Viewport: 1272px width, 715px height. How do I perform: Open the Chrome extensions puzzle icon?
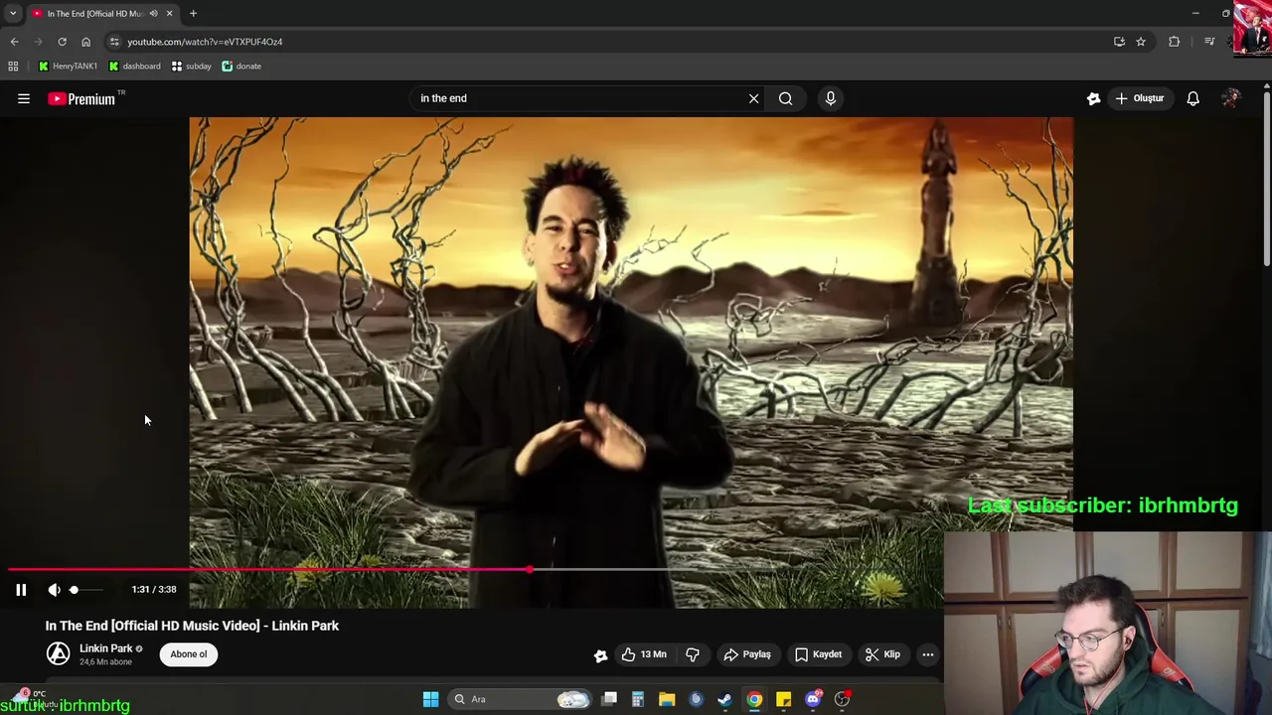click(1174, 42)
